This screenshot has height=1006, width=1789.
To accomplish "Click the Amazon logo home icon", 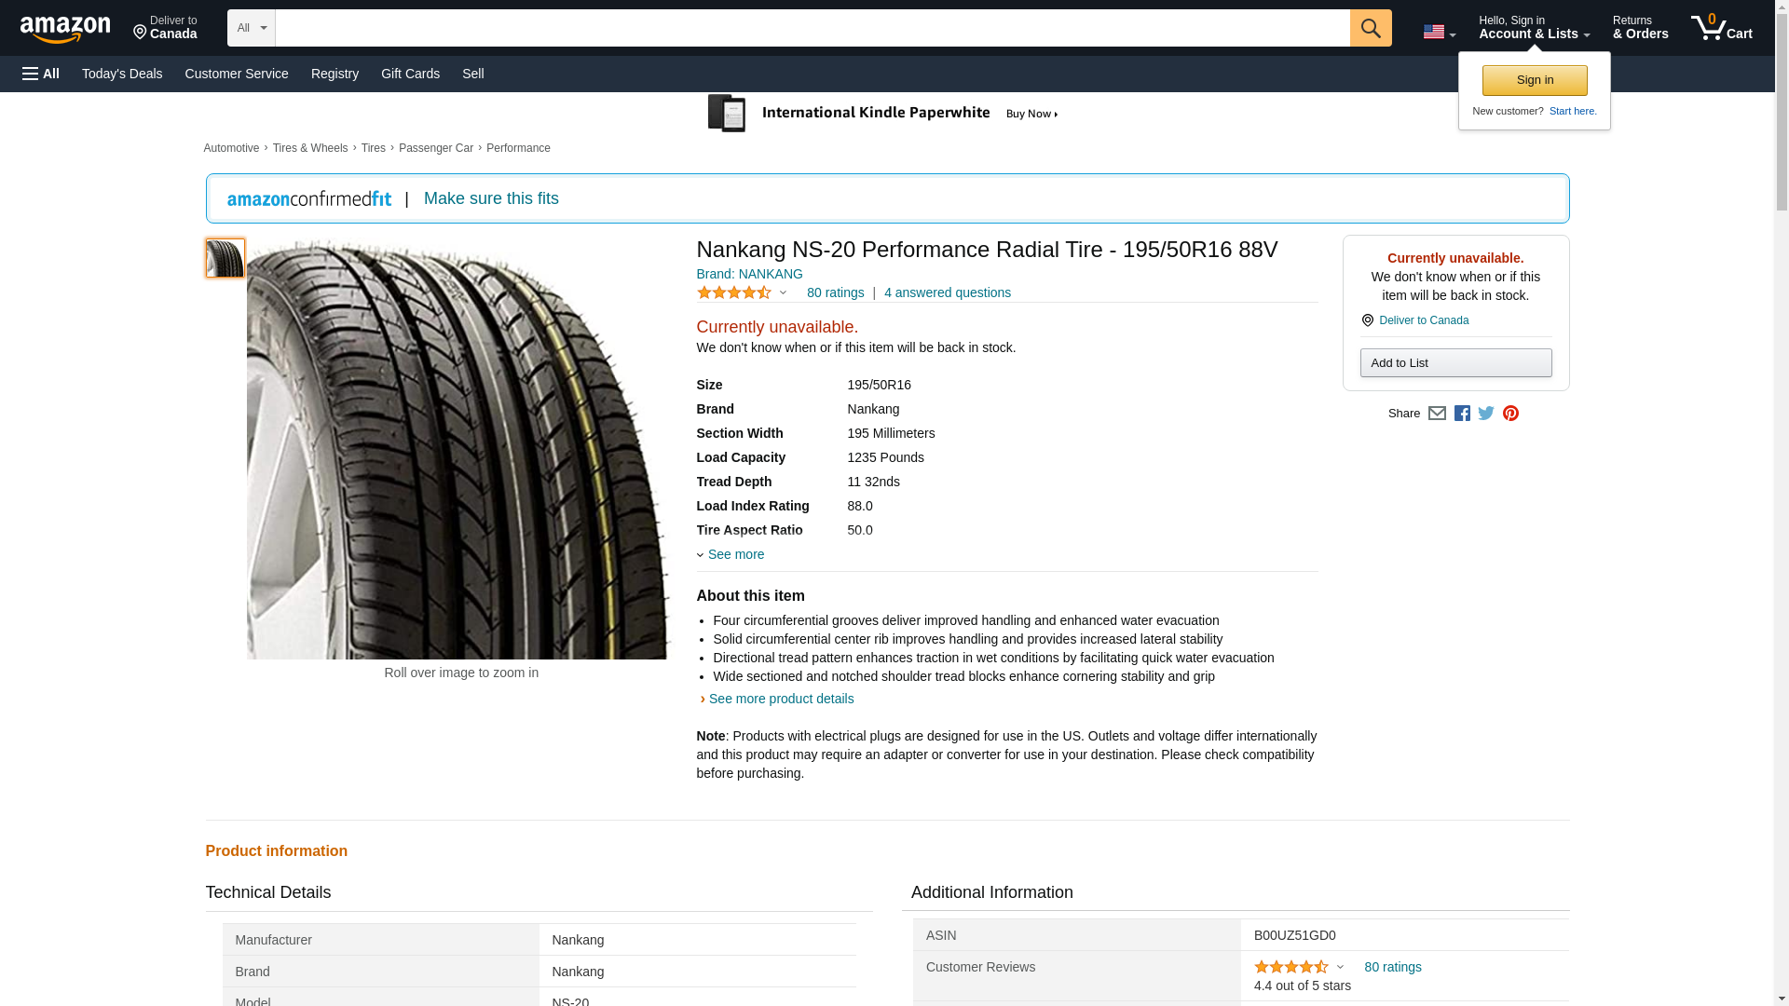I will coord(65,29).
